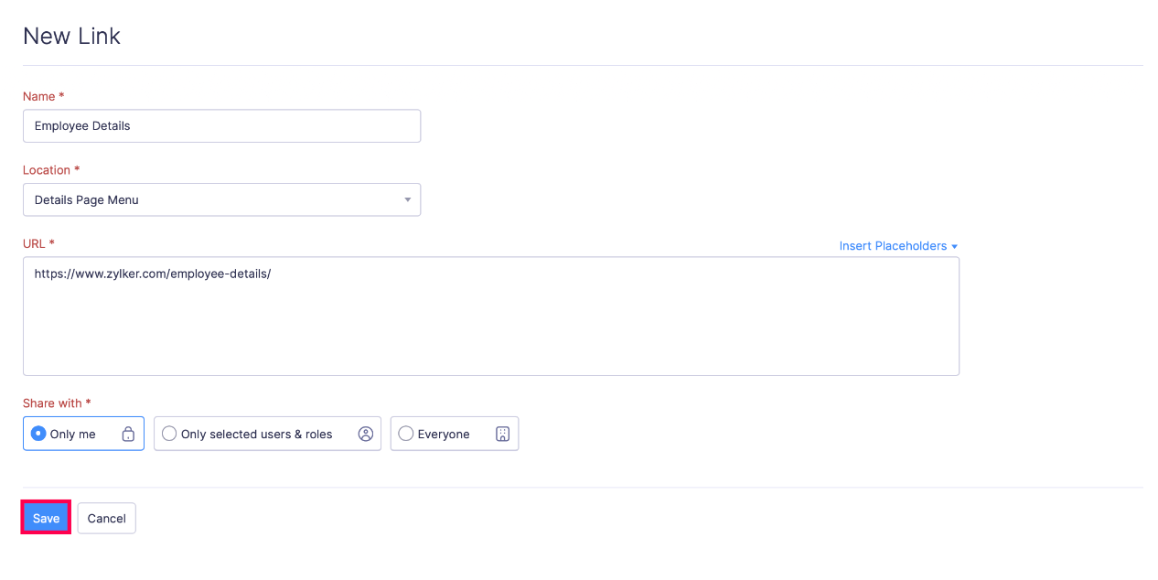This screenshot has height=580, width=1158.
Task: Cancel creating the new link
Action: [106, 518]
